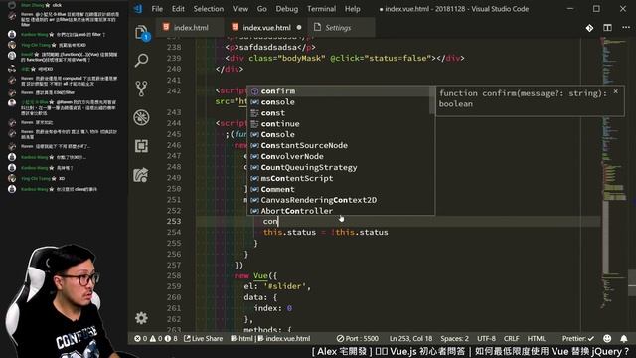Click the split editor icon
The image size is (636, 358).
pos(607,28)
